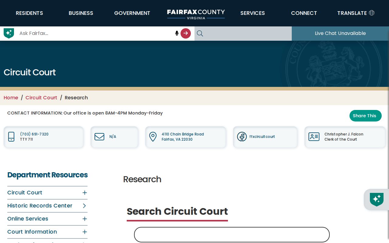
Task: Open the Residents menu
Action: (29, 13)
